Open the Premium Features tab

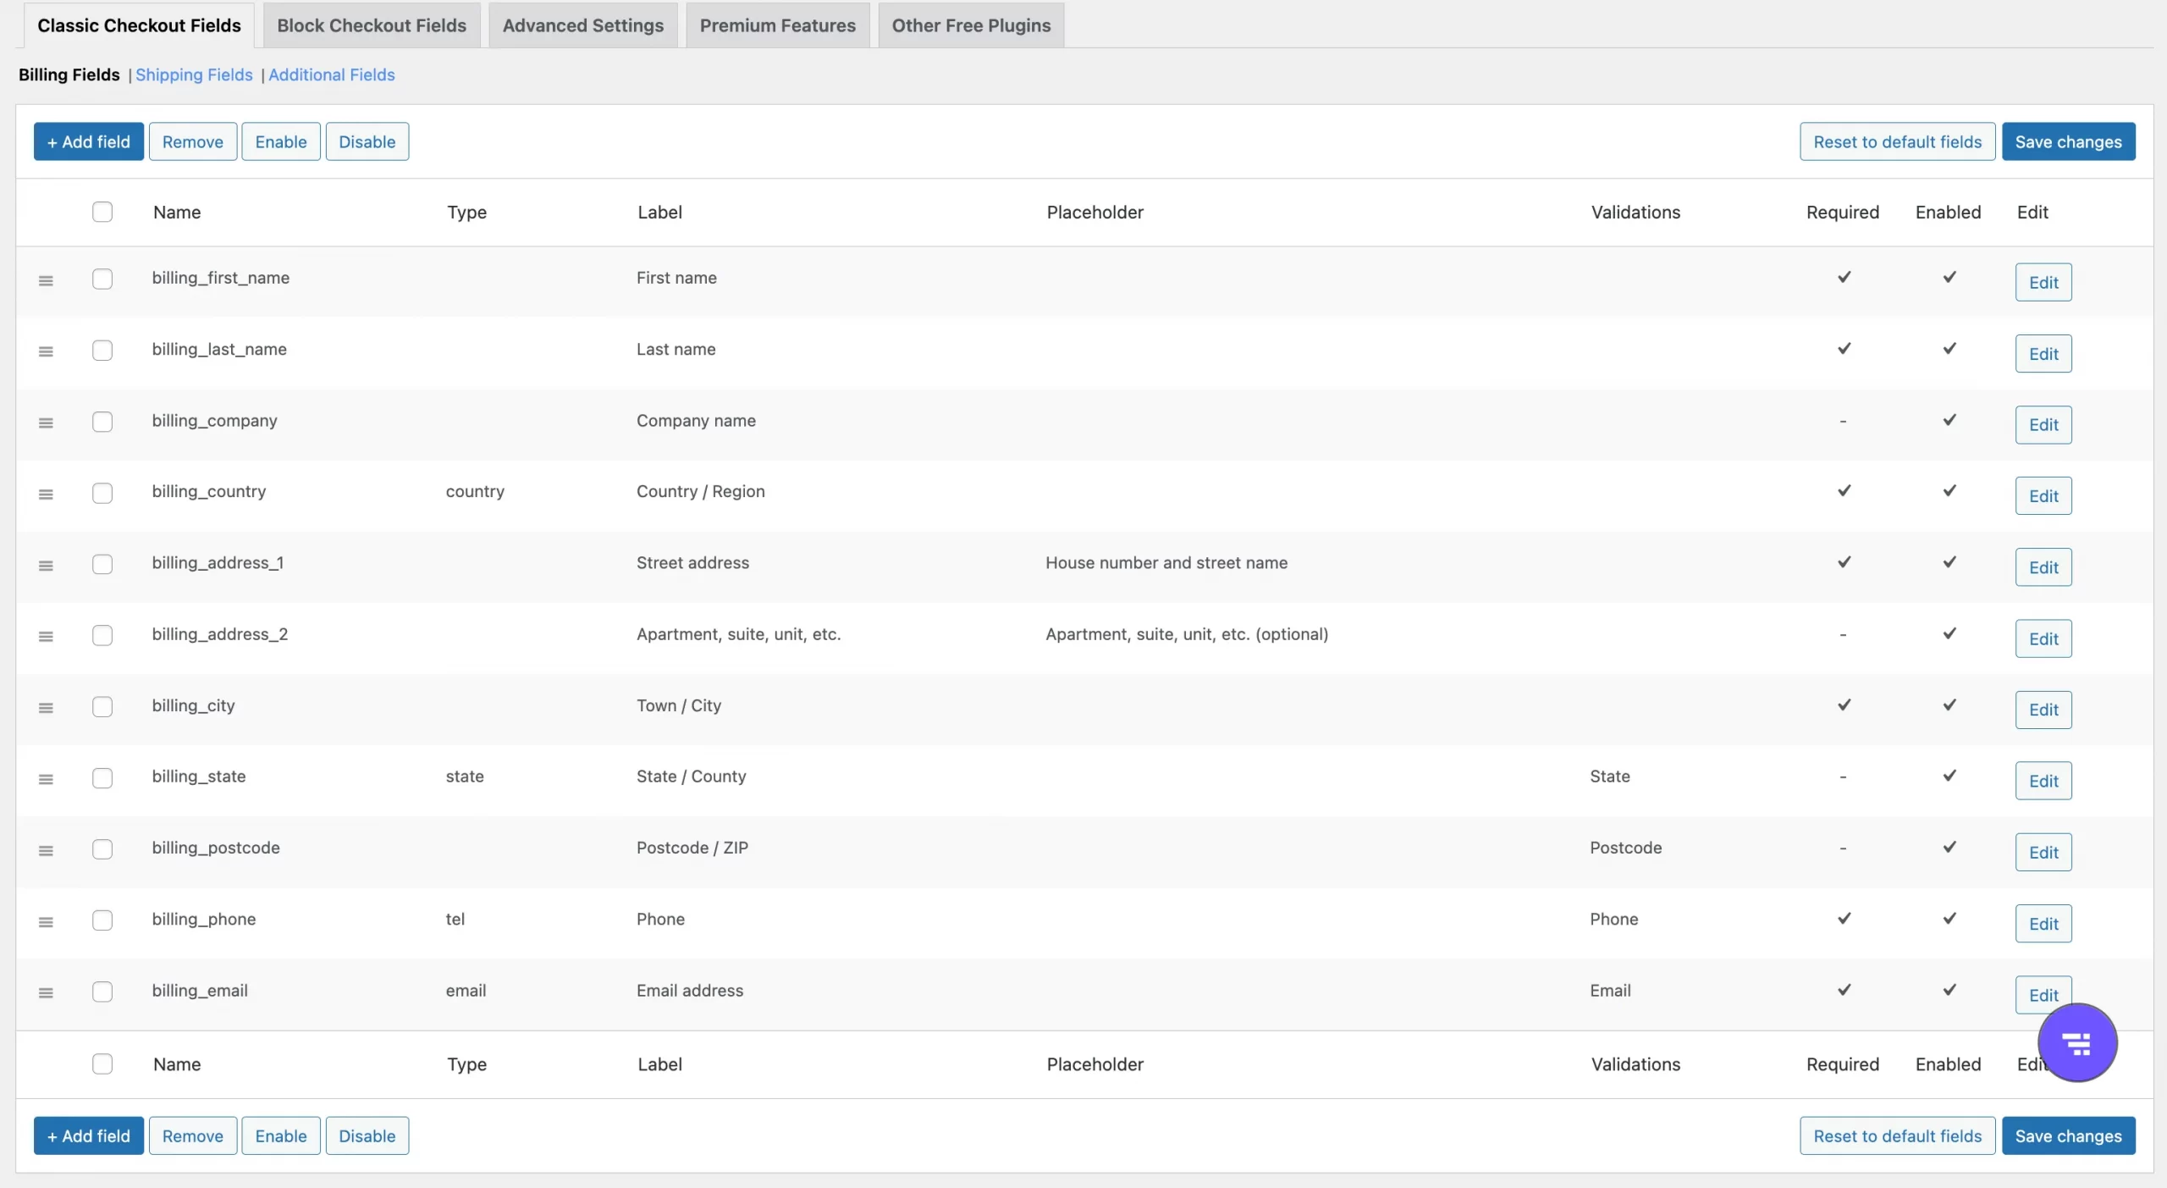coord(777,25)
